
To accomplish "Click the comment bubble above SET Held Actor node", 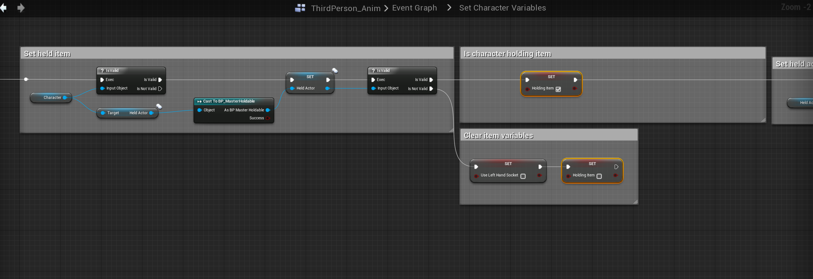I will (x=335, y=71).
